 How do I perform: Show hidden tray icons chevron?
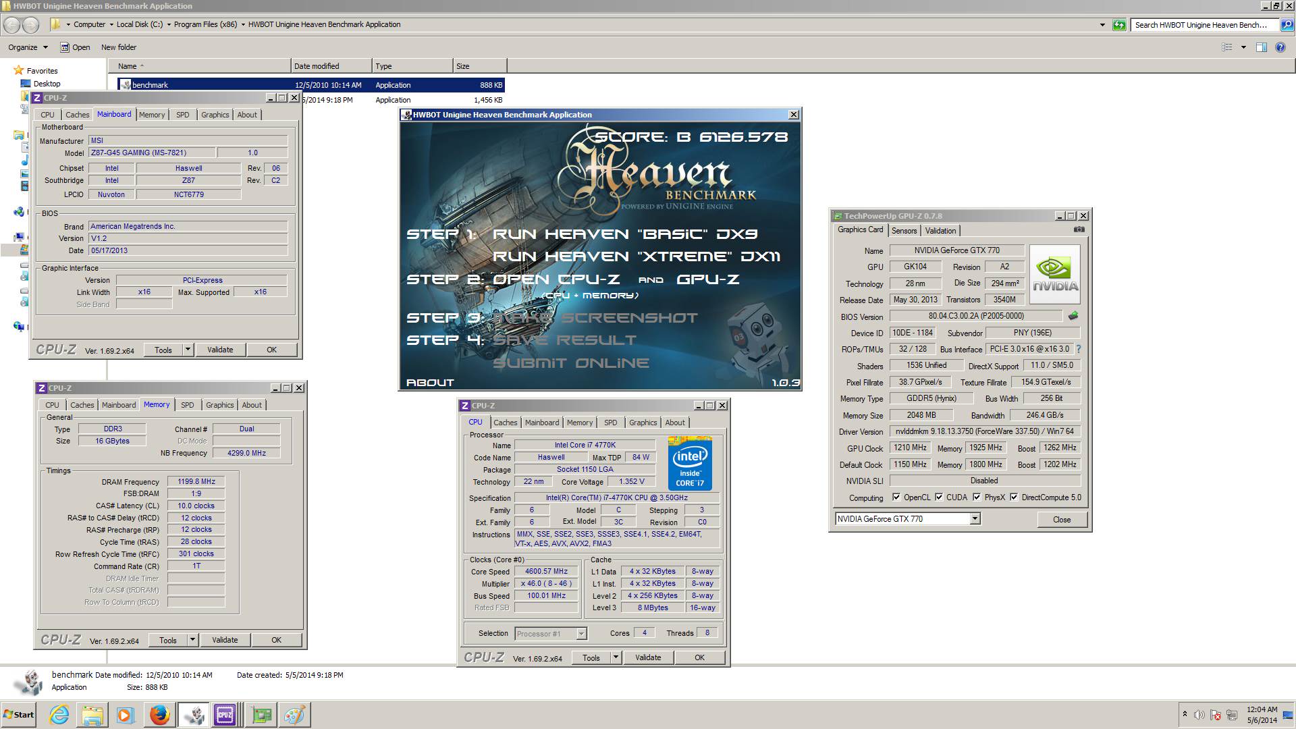[1185, 714]
